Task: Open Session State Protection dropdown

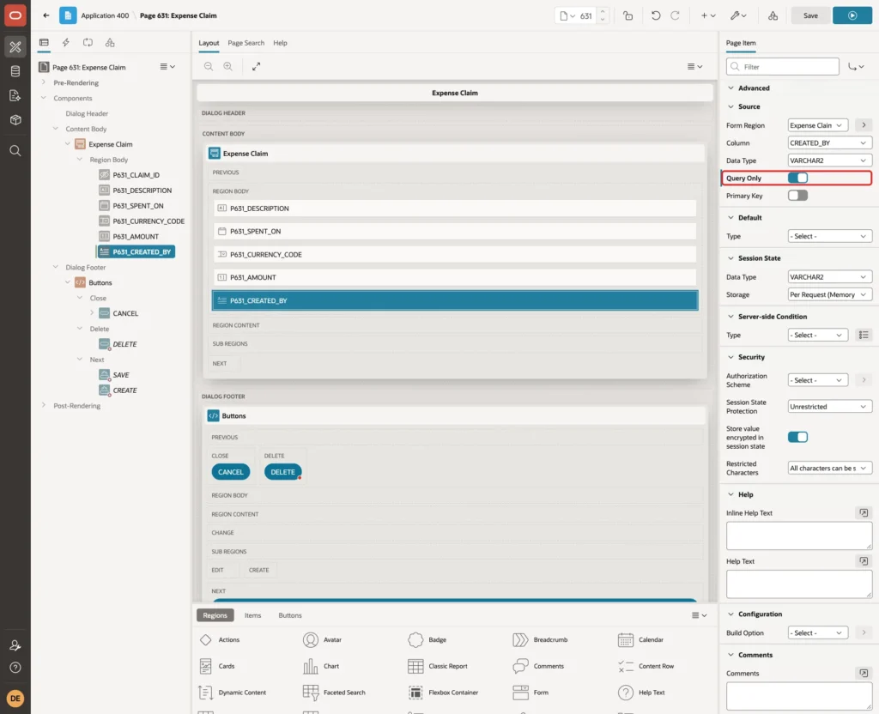Action: [830, 407]
